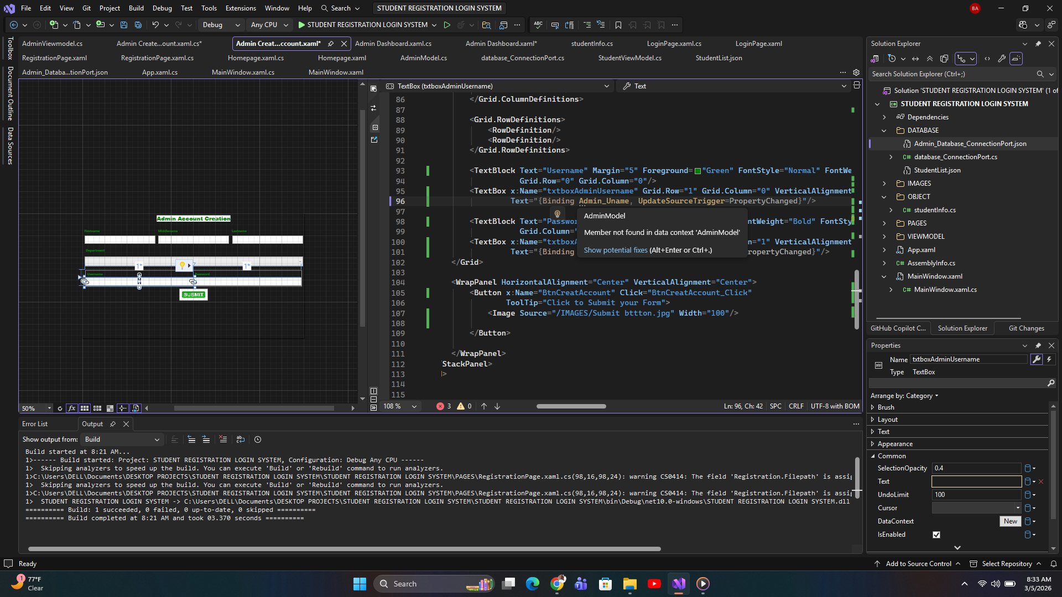
Task: Expand the IMAGES folder in tree
Action: point(884,184)
